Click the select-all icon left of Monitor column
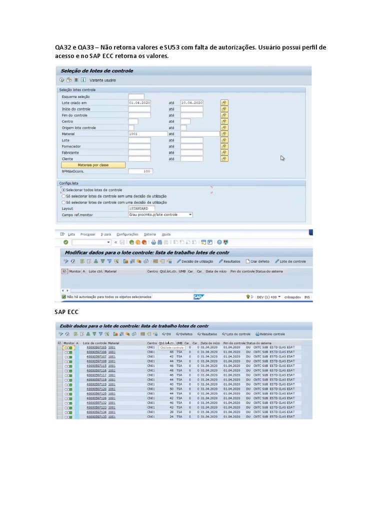The image size is (384, 512). click(x=64, y=271)
